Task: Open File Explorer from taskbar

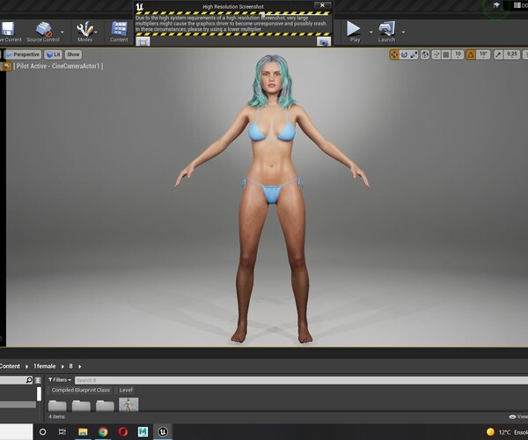Action: [83, 431]
